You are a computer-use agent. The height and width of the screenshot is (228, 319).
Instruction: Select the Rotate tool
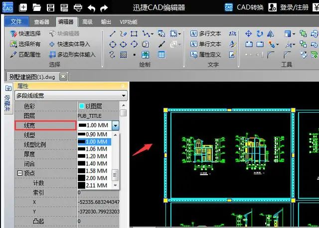point(260,33)
